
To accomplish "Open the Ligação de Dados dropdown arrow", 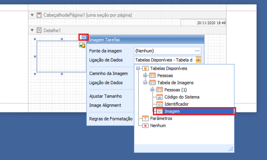I will [x=198, y=60].
